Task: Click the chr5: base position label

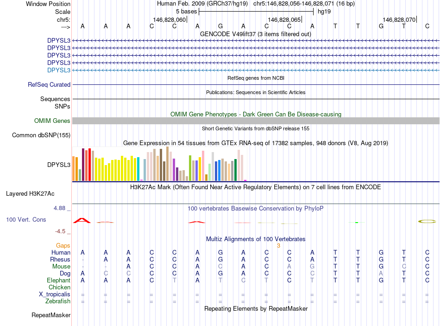Action: (x=63, y=19)
